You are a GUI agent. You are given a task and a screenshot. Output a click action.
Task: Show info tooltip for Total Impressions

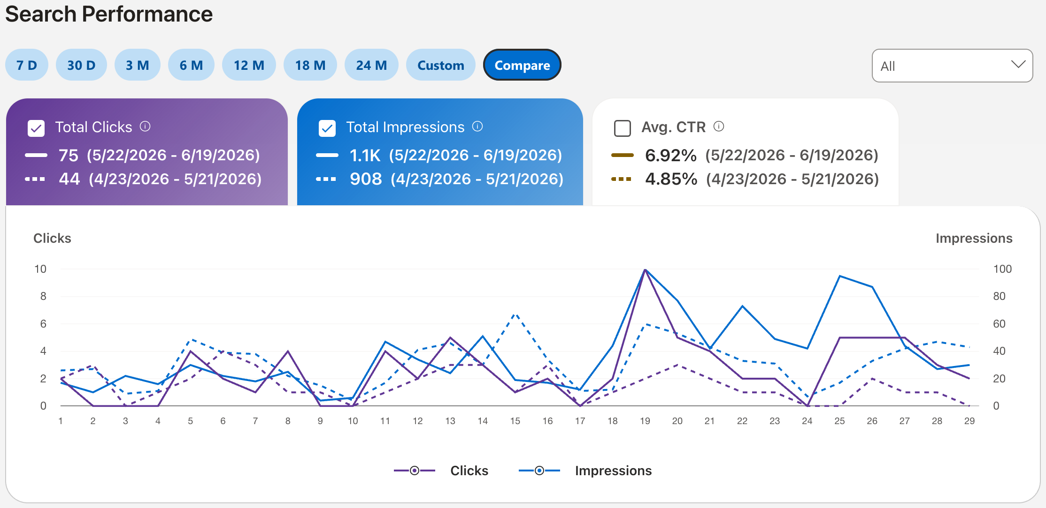477,127
